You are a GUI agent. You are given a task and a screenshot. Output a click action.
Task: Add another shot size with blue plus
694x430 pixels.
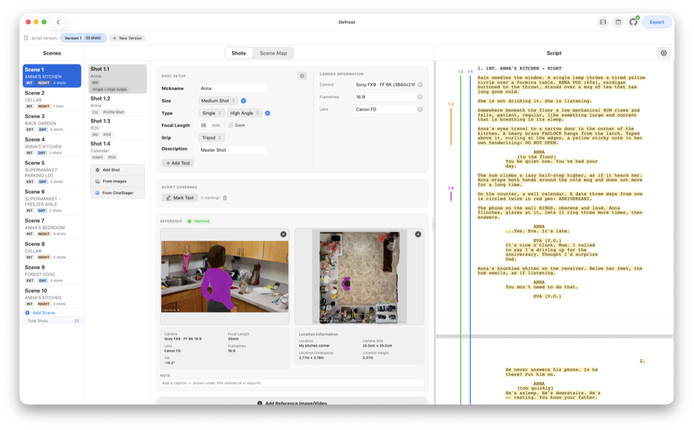pos(243,101)
